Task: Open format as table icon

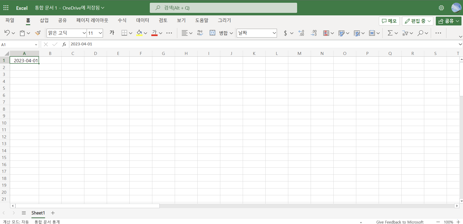Action: coord(357,33)
